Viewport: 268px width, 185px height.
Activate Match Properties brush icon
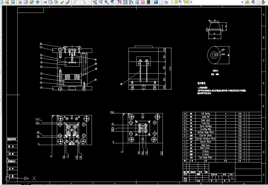click(62, 2)
